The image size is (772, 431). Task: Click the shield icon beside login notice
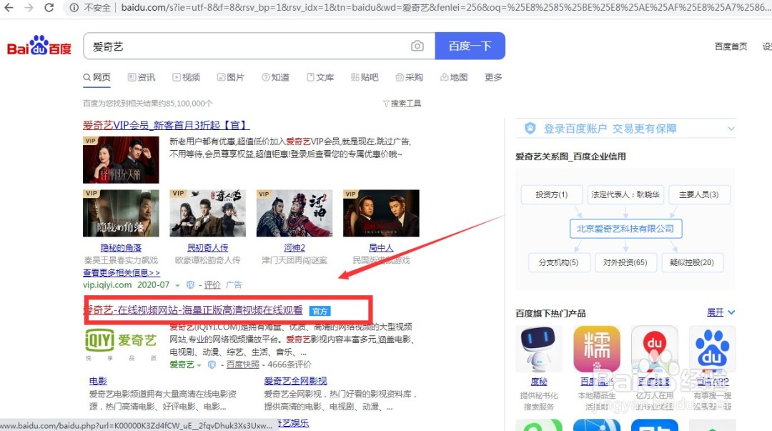530,129
